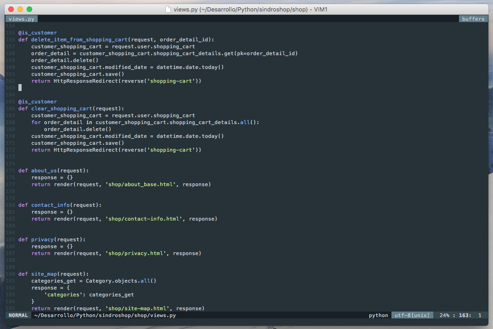Click the file path in the statusline
The height and width of the screenshot is (329, 493).
(x=105, y=315)
